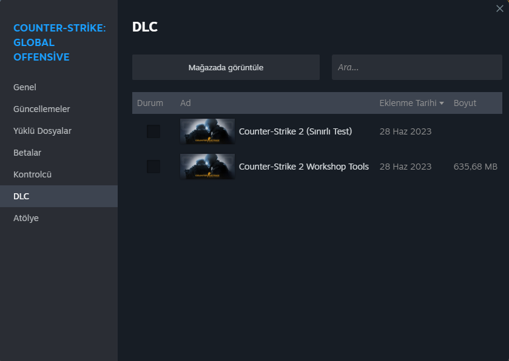The height and width of the screenshot is (361, 509).
Task: Open the Atölye section
Action: 59,218
